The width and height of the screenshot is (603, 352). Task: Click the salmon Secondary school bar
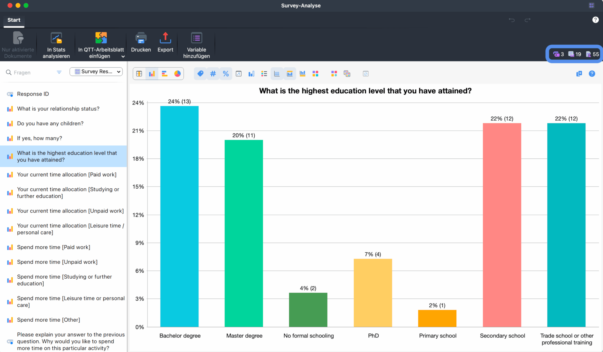502,224
